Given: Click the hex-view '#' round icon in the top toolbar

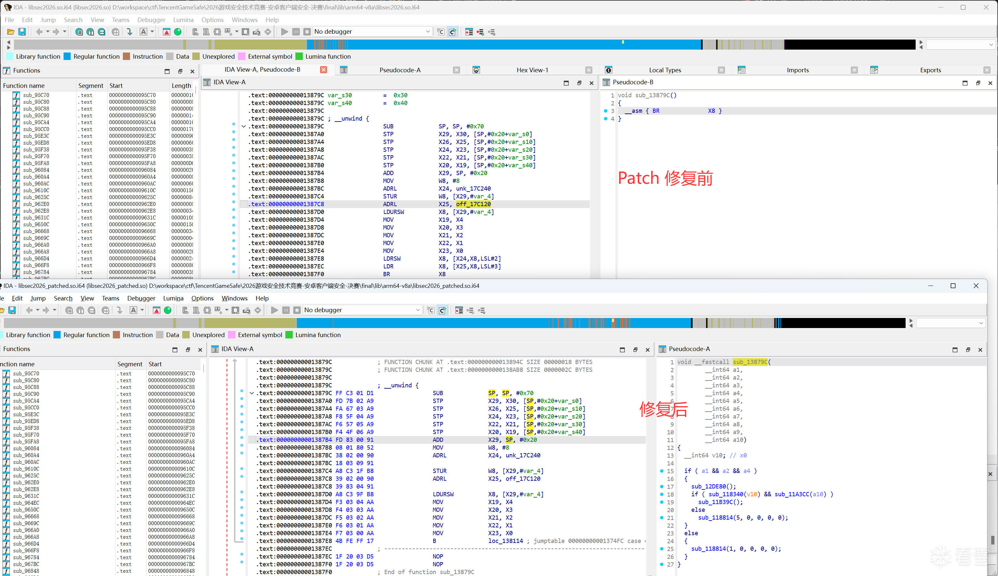Looking at the screenshot, I should click(79, 32).
